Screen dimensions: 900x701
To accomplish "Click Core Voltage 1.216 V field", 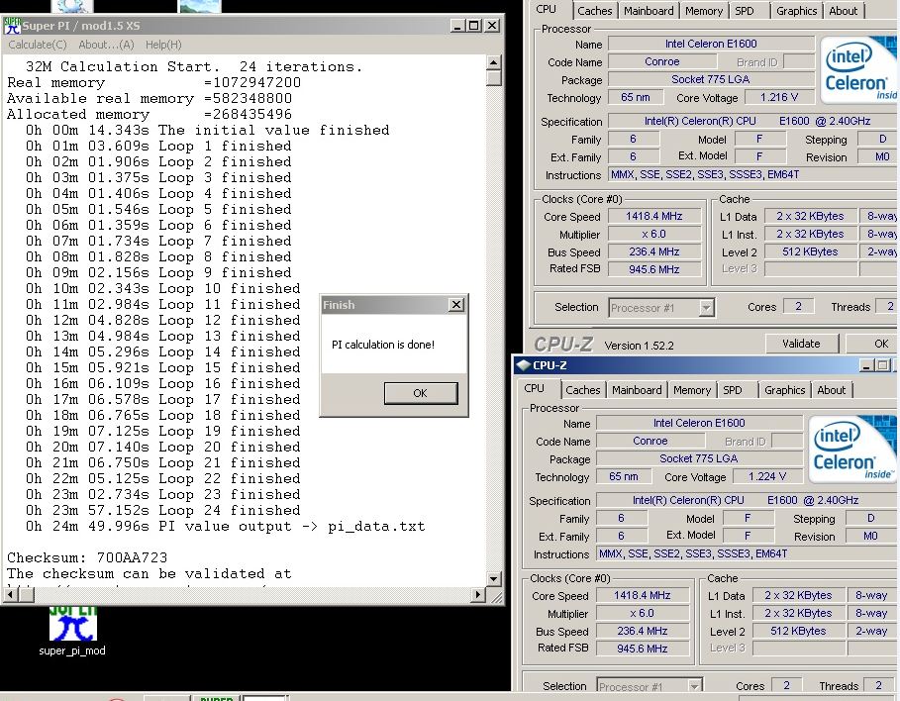I will [x=779, y=98].
